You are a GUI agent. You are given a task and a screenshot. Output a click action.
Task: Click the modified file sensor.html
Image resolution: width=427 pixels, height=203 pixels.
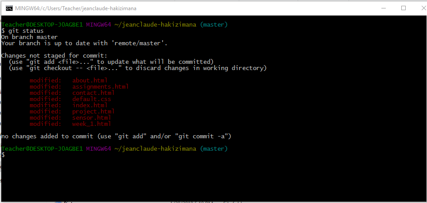92,118
